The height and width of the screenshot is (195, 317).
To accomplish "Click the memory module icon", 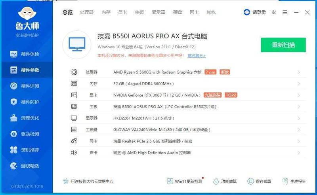I will [74, 83].
